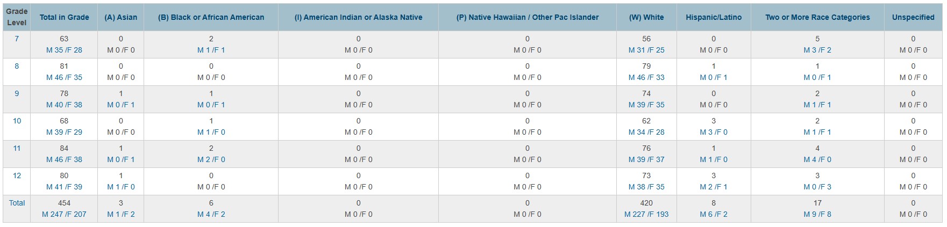The height and width of the screenshot is (227, 947).
Task: Open the grade 10 level link
Action: tap(17, 121)
